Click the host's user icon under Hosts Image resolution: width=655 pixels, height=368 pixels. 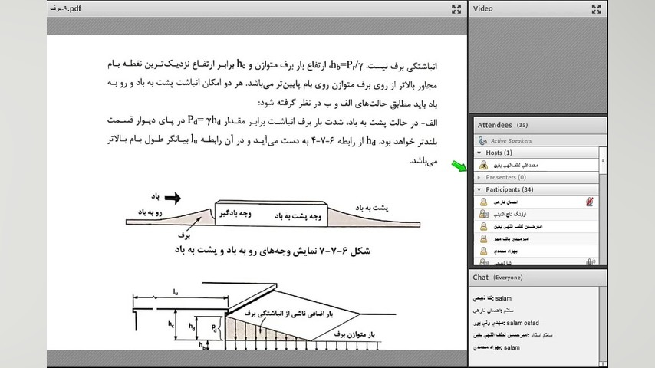(x=483, y=165)
